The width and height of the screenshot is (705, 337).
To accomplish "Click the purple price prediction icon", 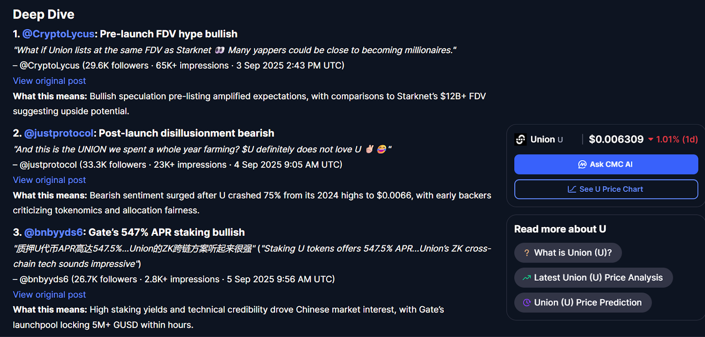I will 527,303.
